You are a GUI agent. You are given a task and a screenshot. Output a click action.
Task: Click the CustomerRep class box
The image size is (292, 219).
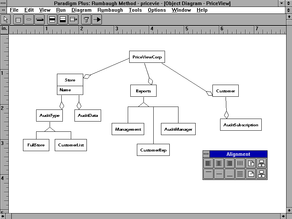tap(153, 150)
